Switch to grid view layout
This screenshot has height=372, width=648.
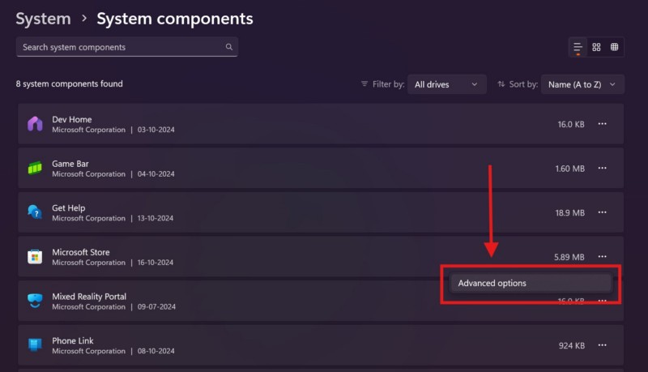(596, 47)
